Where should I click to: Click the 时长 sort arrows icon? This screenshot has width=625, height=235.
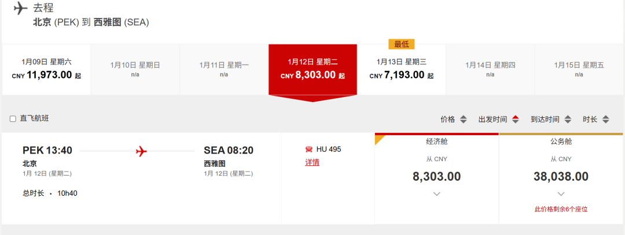coord(606,119)
